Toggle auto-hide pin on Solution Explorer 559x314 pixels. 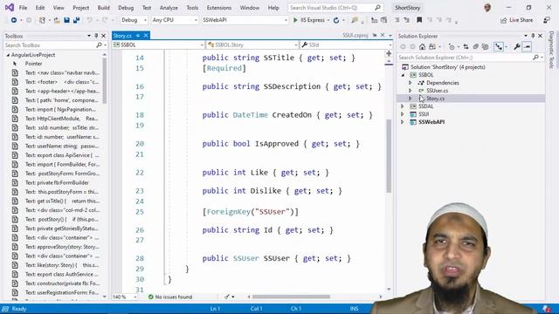coord(533,36)
